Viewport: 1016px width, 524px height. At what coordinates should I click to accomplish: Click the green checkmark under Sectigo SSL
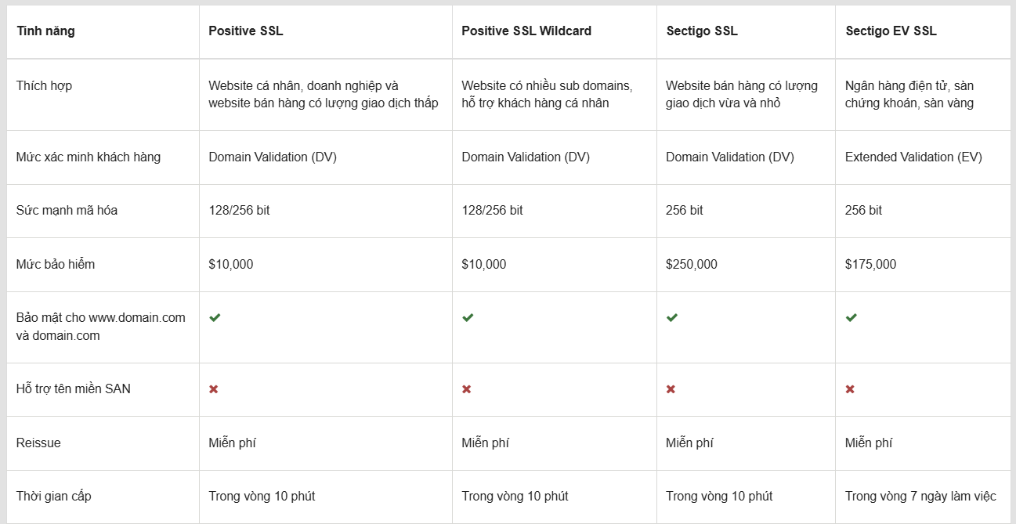pos(672,317)
